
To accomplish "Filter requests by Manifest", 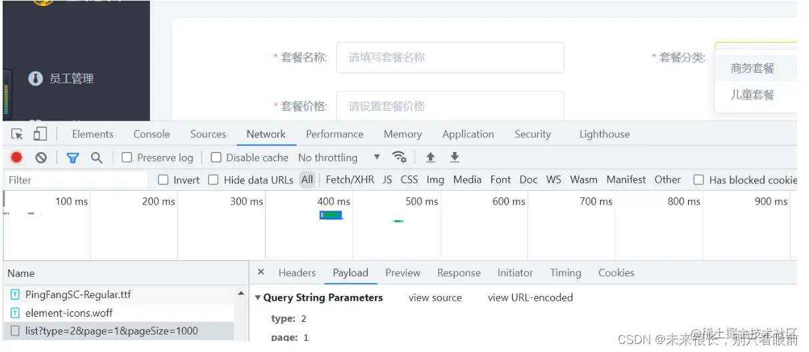I will pyautogui.click(x=626, y=180).
